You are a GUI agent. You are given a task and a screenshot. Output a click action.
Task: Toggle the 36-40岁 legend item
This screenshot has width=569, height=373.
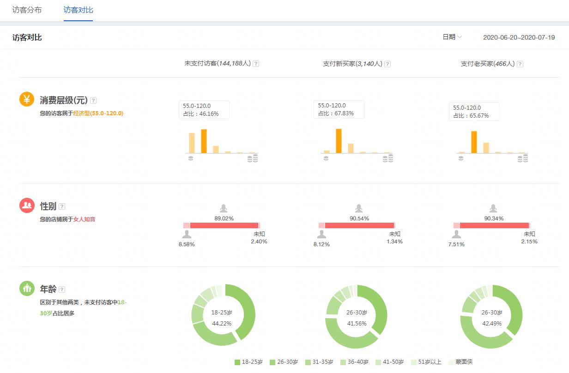[x=355, y=362]
